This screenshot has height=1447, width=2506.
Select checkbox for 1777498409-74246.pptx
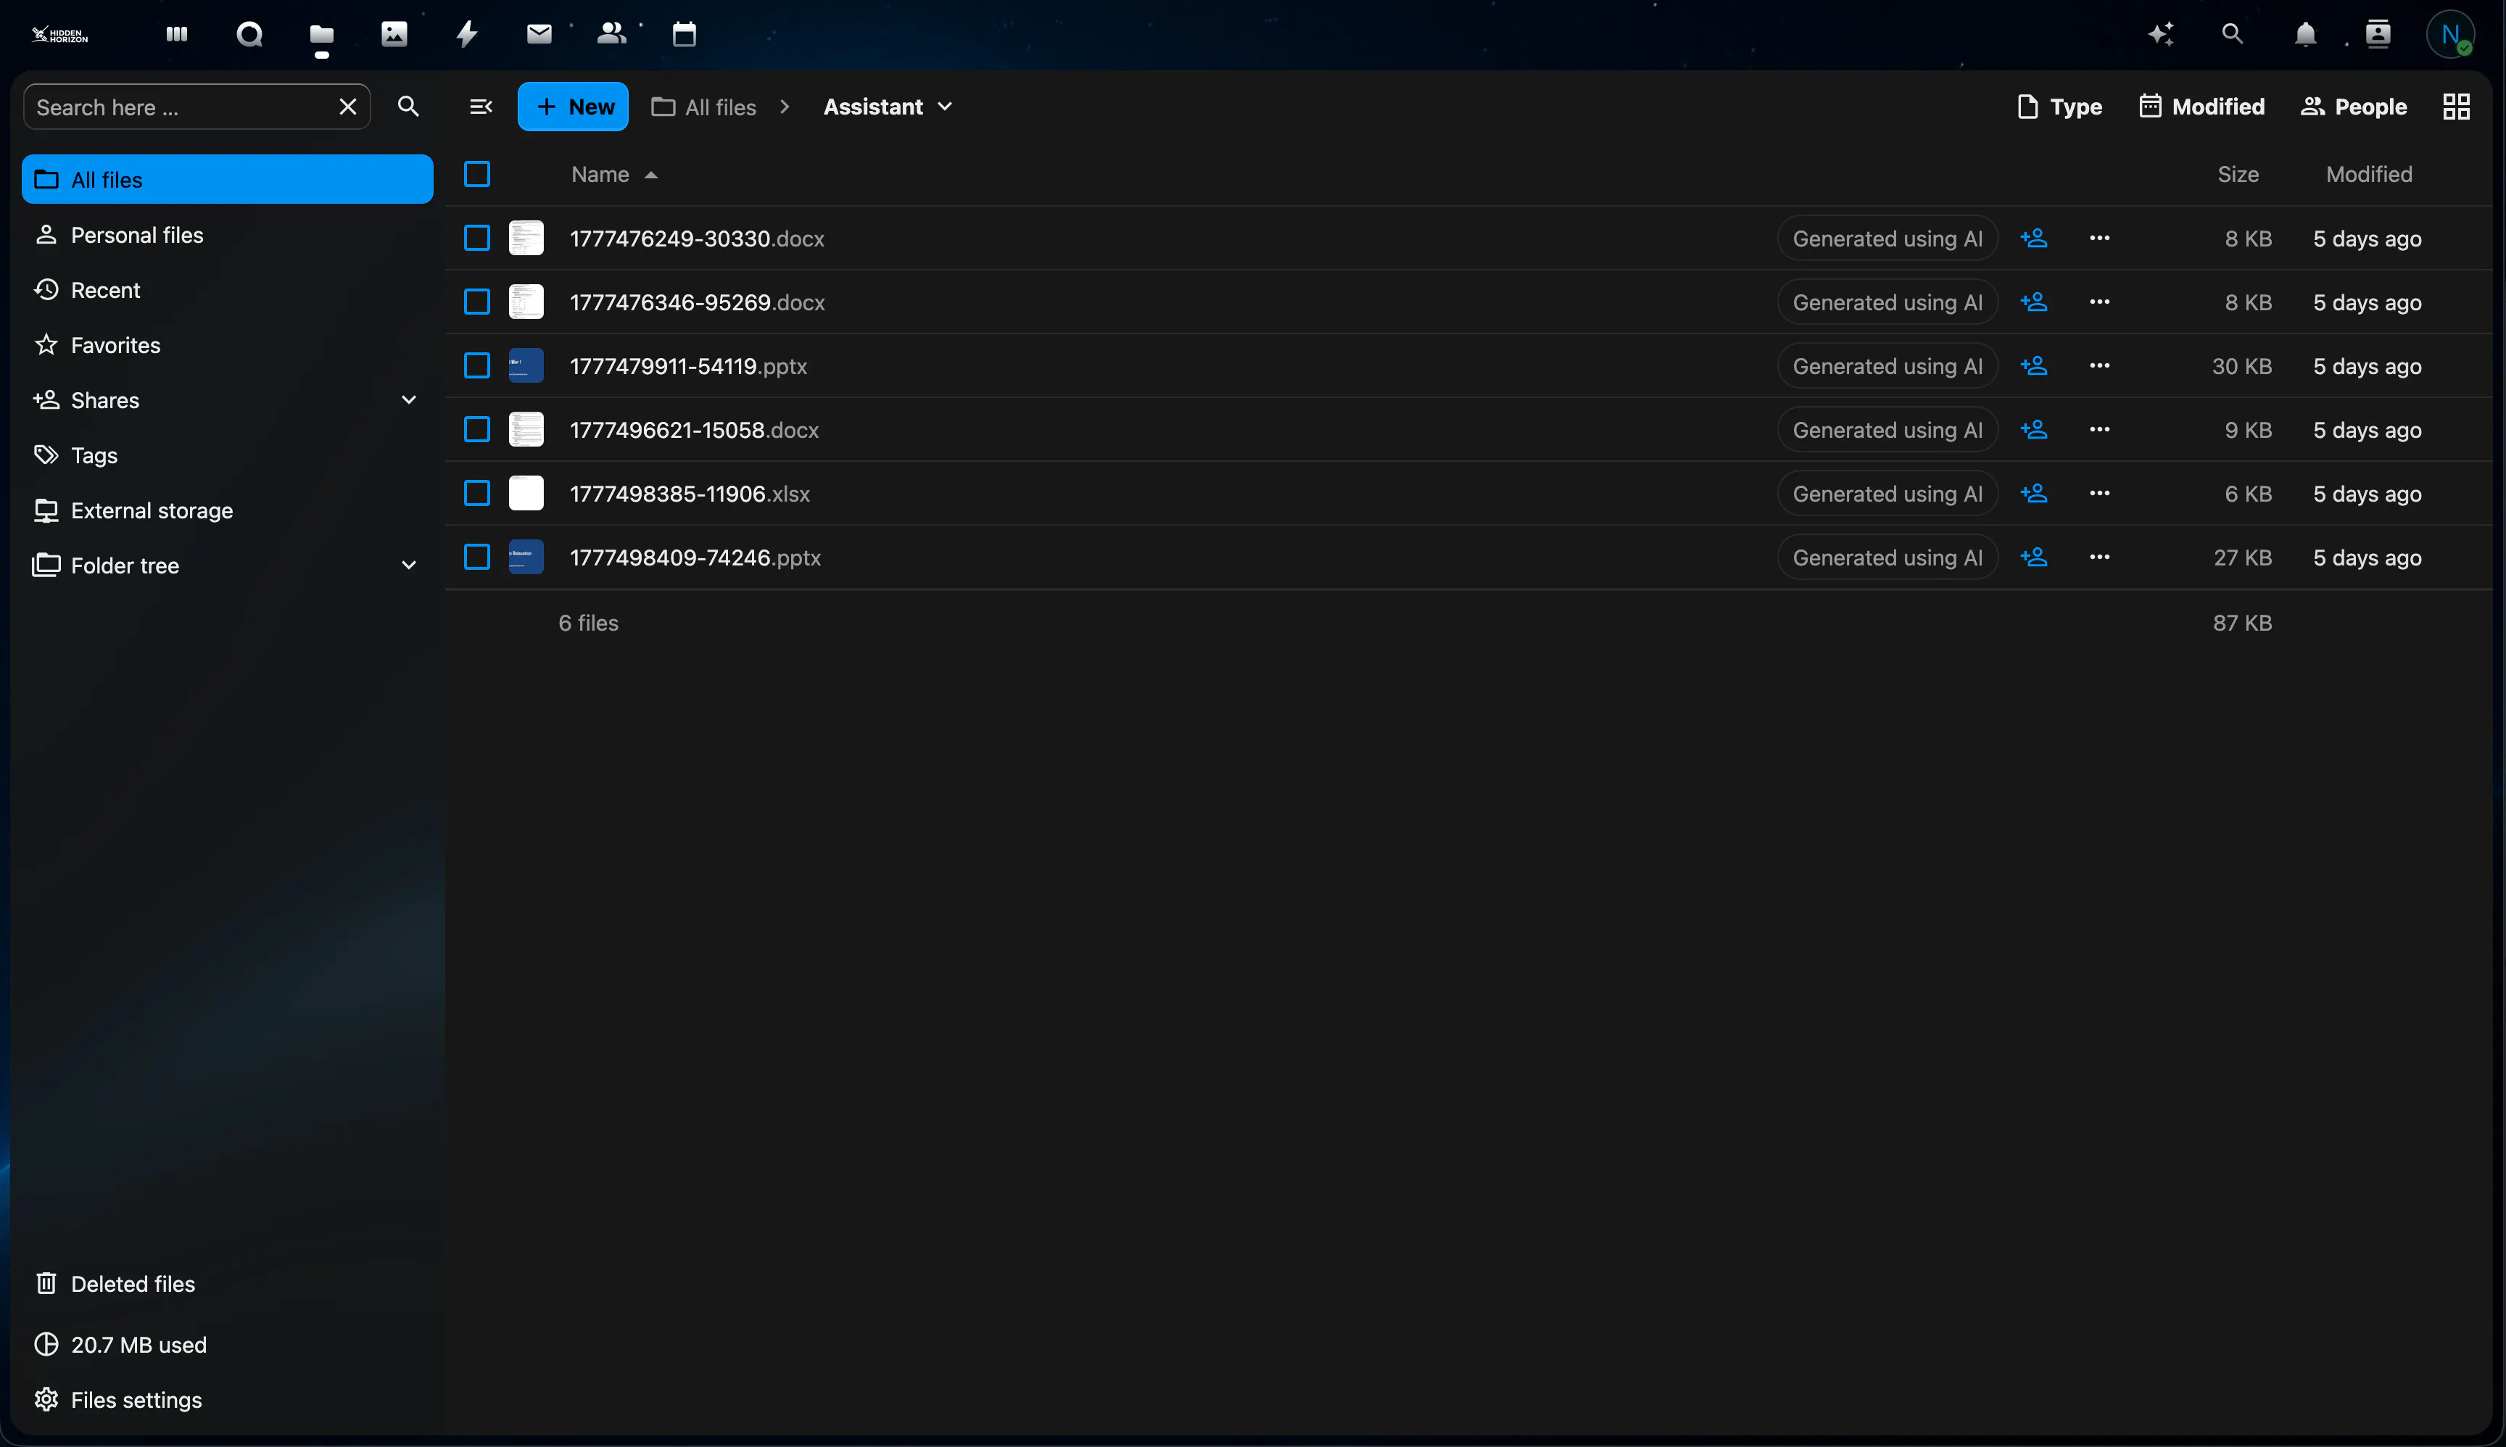477,557
